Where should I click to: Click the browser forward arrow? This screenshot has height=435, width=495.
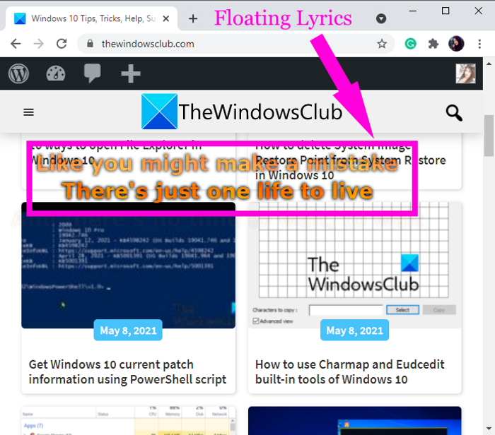click(38, 44)
